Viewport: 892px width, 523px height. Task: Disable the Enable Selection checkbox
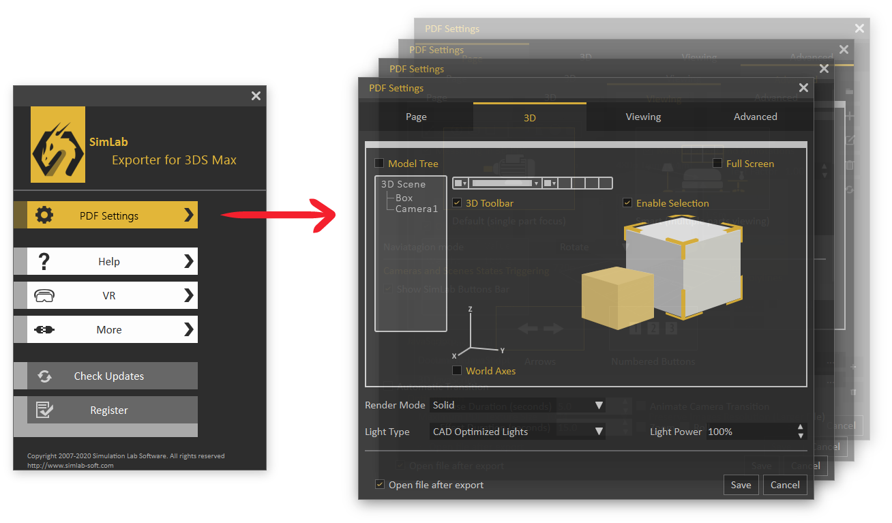pos(627,203)
